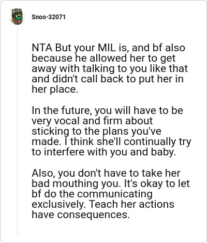Click the line 'because he allowed her to get'

pos(103,58)
